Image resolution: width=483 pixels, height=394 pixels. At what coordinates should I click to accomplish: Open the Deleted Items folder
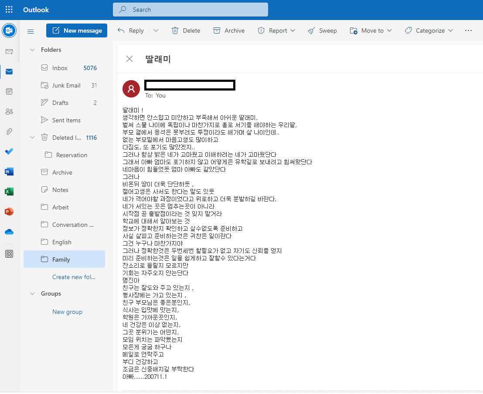[x=64, y=138]
